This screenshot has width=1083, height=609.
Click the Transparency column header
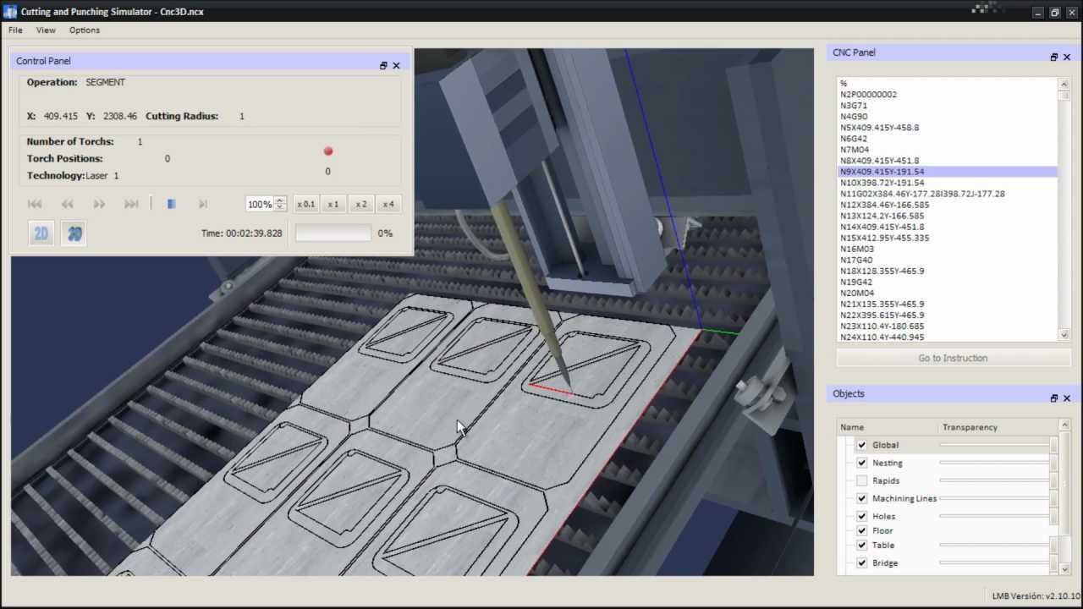point(998,427)
